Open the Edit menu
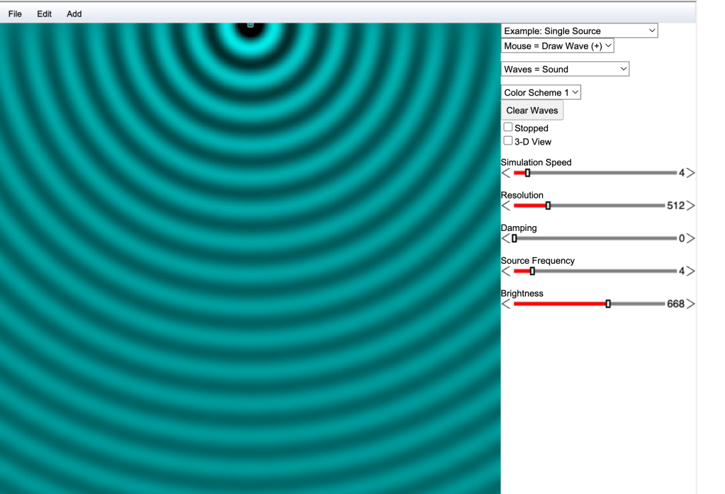The image size is (725, 494). pos(45,13)
